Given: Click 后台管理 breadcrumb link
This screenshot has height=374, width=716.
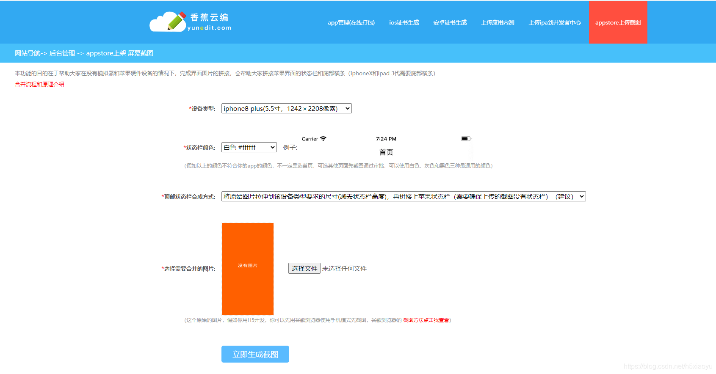Looking at the screenshot, I should [x=62, y=53].
